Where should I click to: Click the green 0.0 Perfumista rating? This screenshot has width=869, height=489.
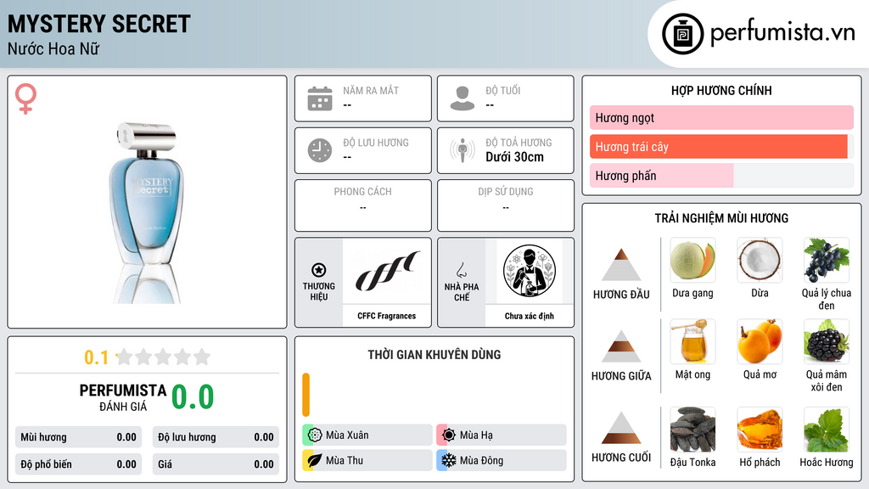(x=193, y=396)
